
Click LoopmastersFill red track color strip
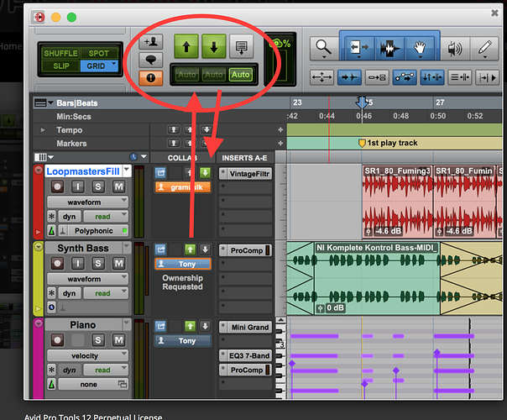[39, 202]
